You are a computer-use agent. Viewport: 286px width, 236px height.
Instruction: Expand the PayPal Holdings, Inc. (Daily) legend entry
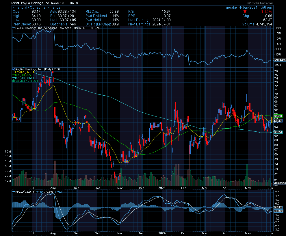point(38,69)
